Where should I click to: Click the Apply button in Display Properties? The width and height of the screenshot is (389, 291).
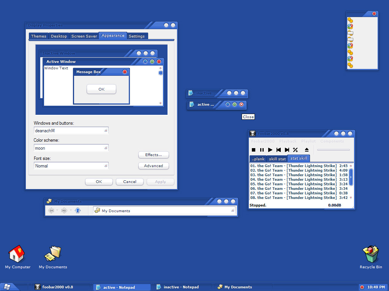[x=161, y=181]
